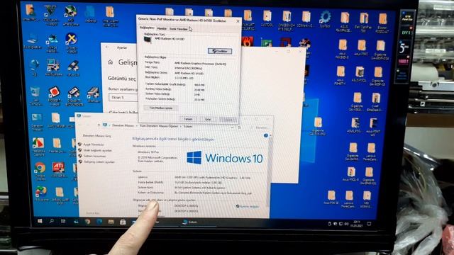Click Tamam in the adapter properties dialog
Viewport: 454px width, 255px height.
point(188,119)
